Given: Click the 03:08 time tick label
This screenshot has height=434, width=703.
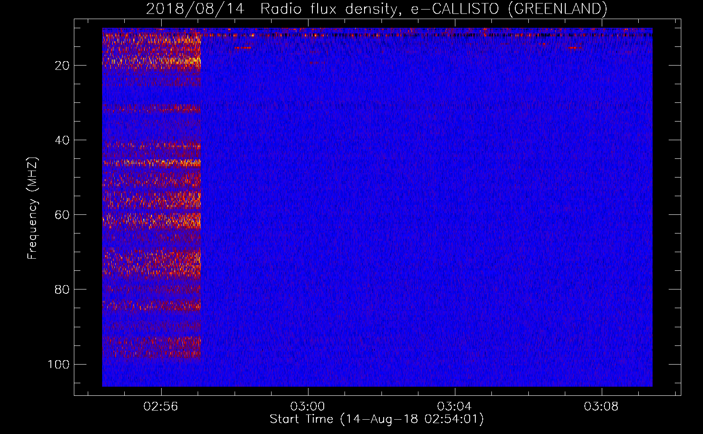Looking at the screenshot, I should tap(601, 407).
